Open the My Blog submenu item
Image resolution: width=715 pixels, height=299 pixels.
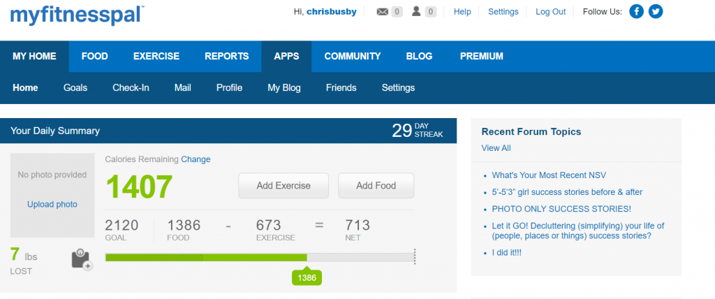(284, 87)
